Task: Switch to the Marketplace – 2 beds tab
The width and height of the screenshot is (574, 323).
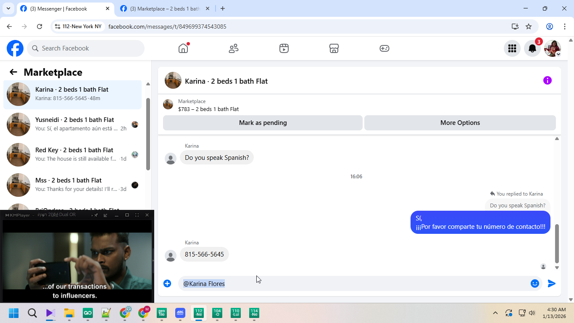Action: tap(164, 8)
